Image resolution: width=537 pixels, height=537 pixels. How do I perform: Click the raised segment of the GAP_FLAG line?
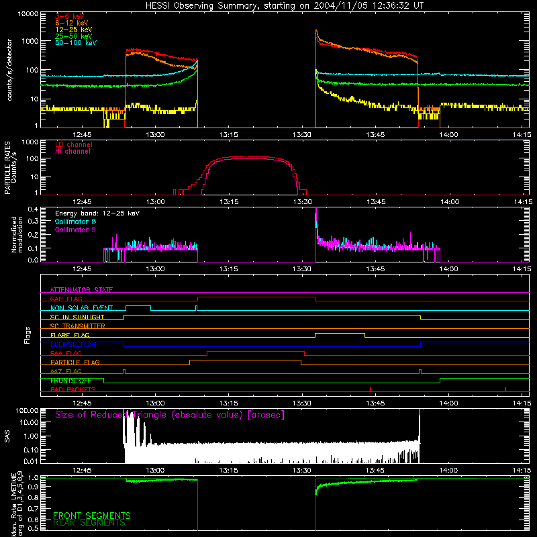[256, 297]
